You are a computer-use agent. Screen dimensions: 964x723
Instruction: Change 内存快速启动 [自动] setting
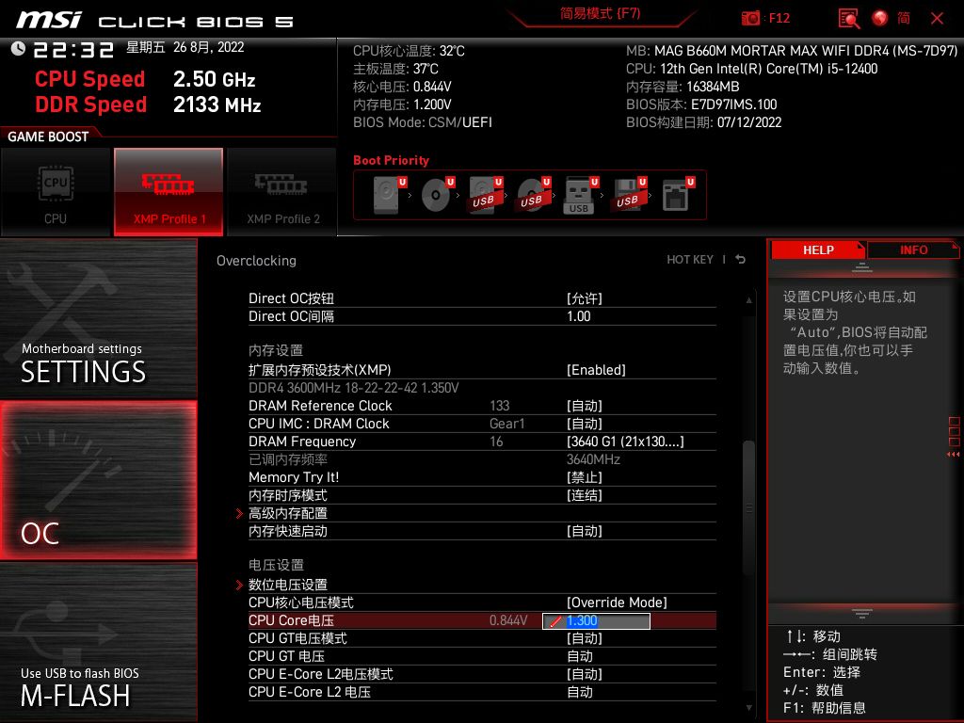tap(584, 531)
